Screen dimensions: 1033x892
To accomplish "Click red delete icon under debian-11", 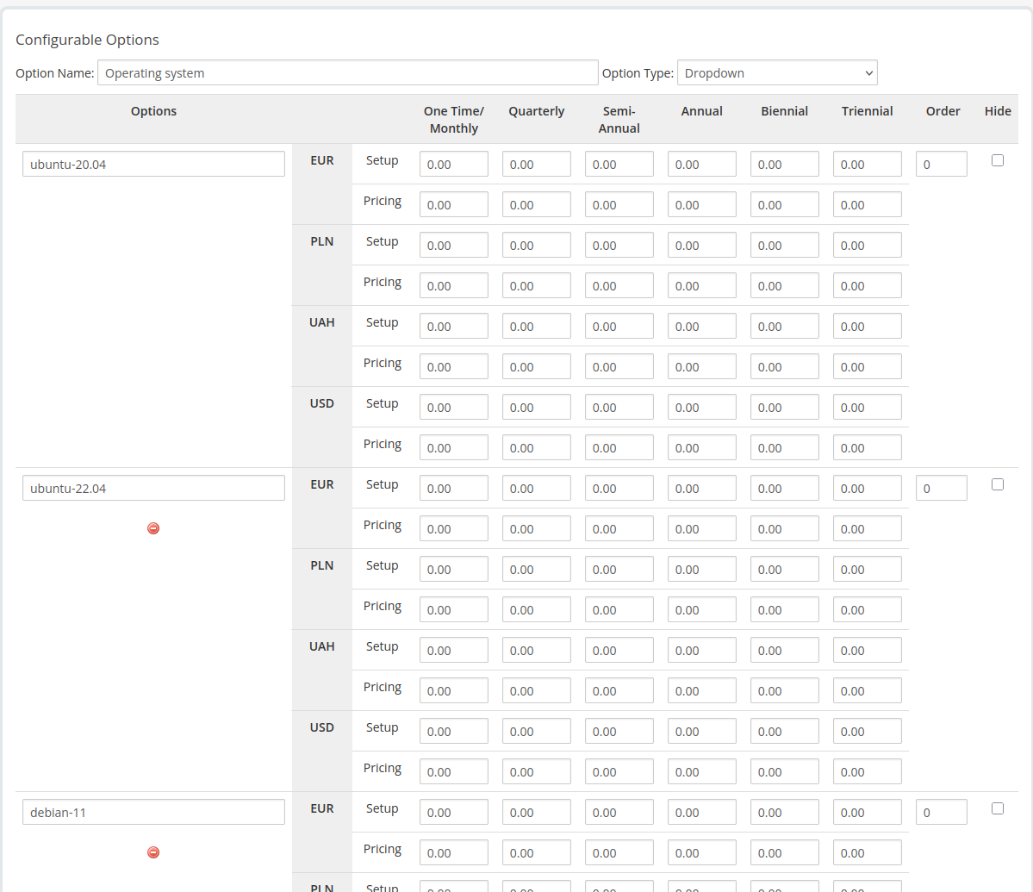I will click(x=153, y=852).
